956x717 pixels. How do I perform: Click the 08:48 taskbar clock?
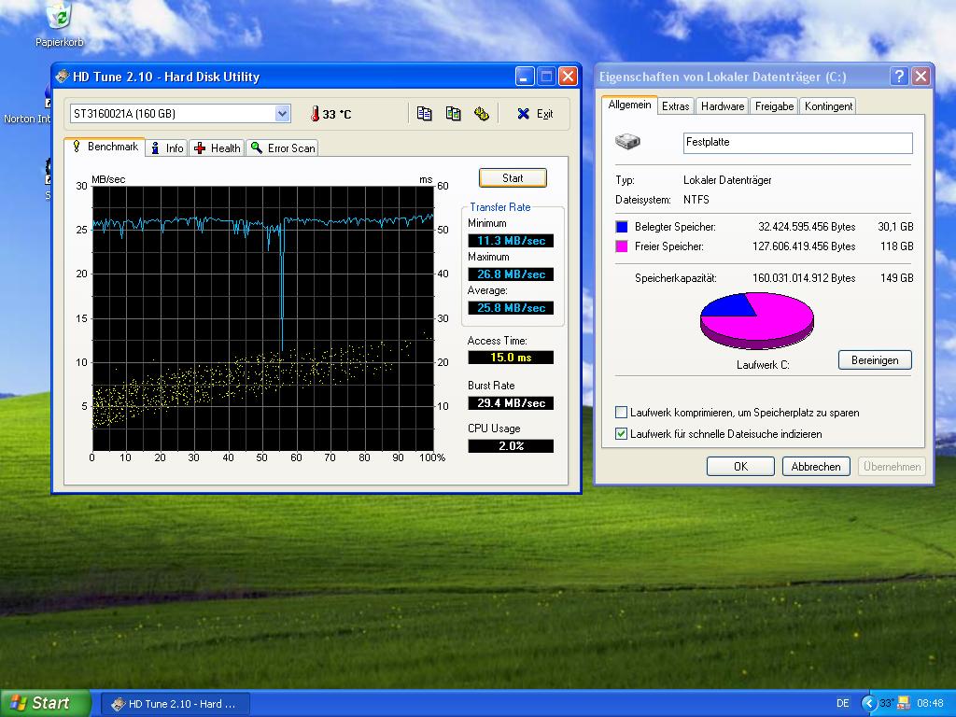click(930, 703)
